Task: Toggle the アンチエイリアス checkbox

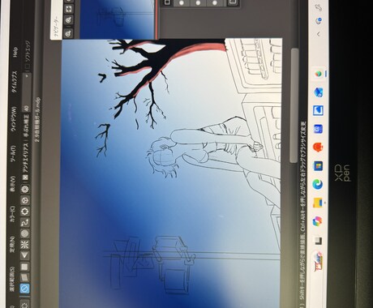Action: click(25, 177)
